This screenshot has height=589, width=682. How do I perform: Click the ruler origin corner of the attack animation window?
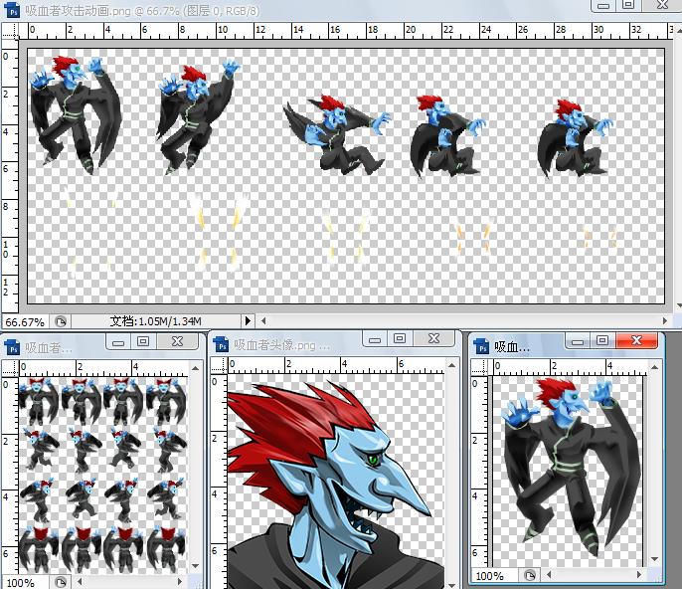10,32
